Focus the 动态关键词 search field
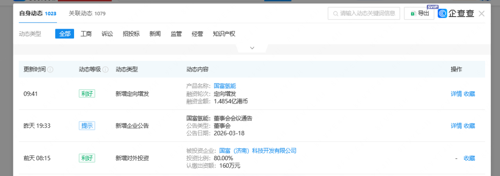Viewport: 500px width, 176px height. [364, 13]
